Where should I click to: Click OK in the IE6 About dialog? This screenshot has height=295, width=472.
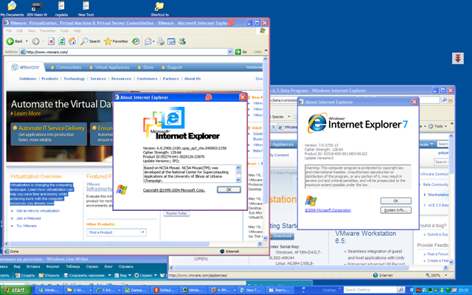point(229,190)
